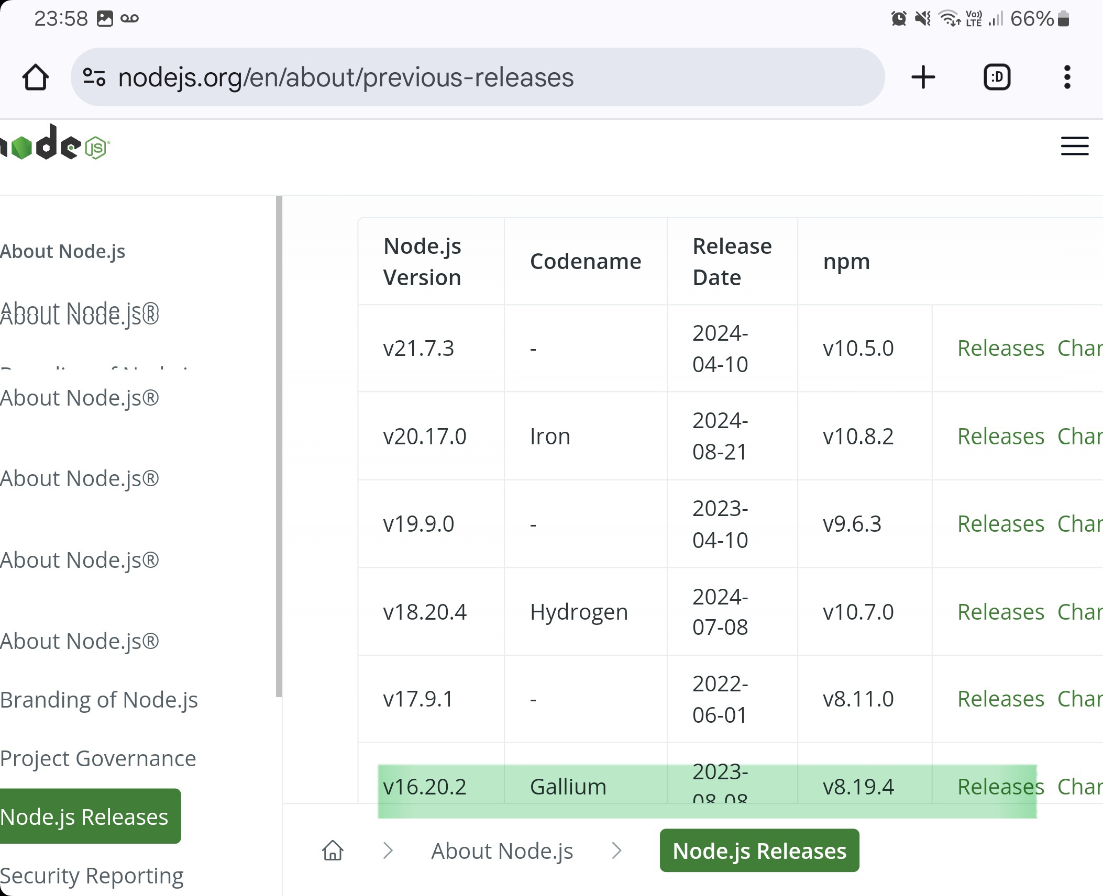Tap the browser home icon
This screenshot has width=1103, height=896.
(35, 77)
